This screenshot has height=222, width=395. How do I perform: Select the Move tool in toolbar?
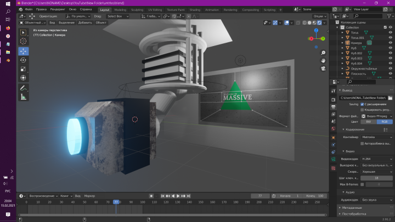tap(24, 51)
